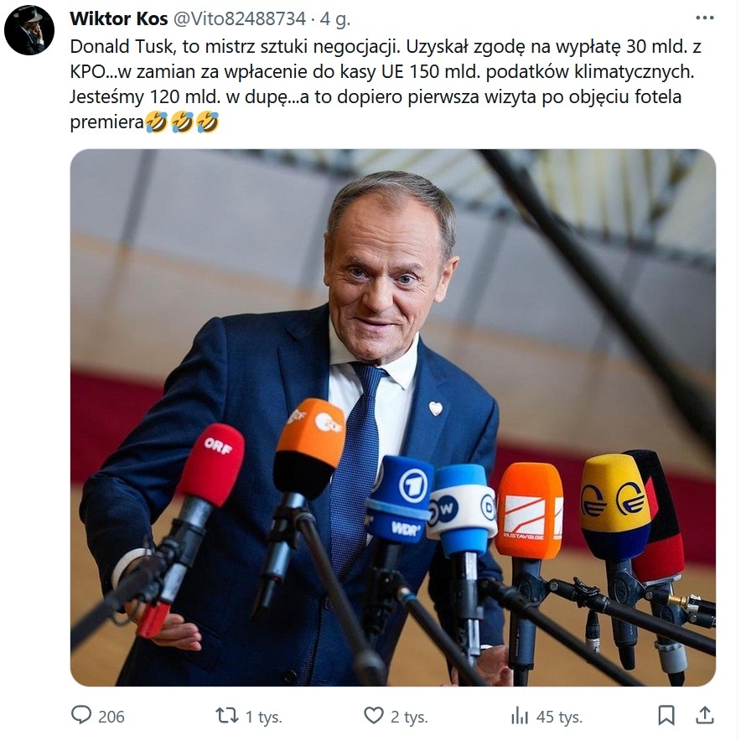Click the red ORF microphone in the photo
The height and width of the screenshot is (741, 746).
(x=210, y=464)
